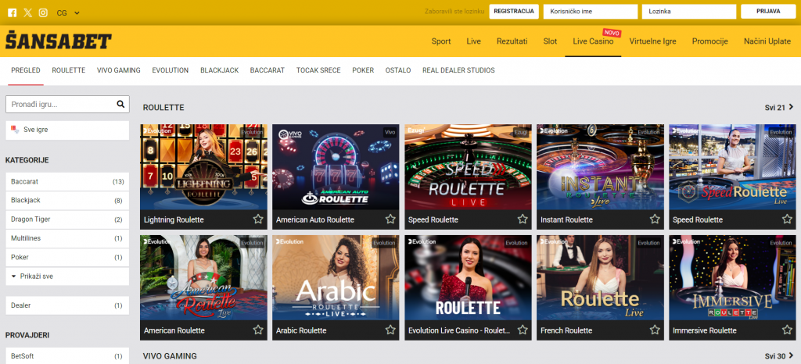Open the Live menu item
The height and width of the screenshot is (364, 801).
tap(473, 41)
